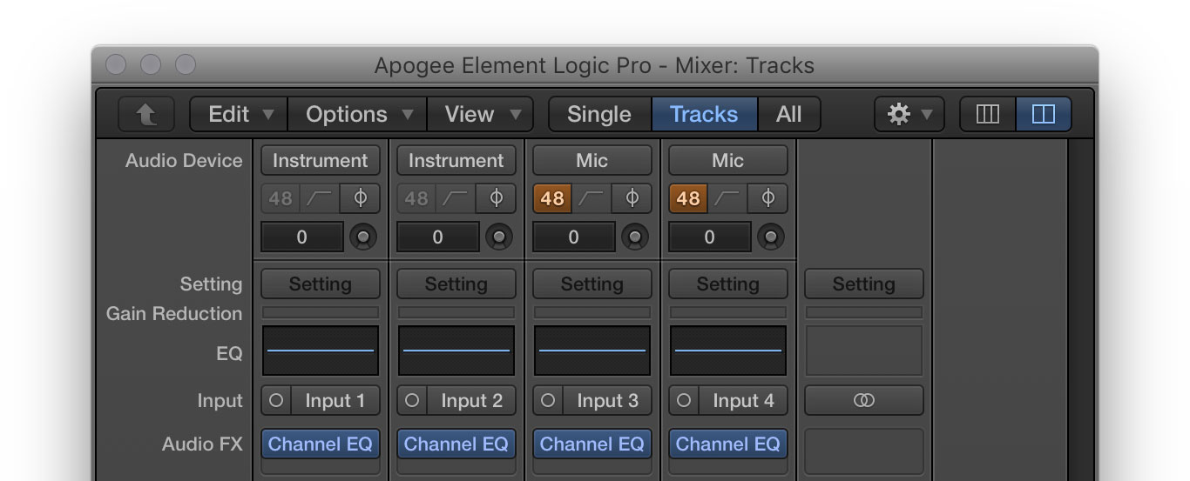Open Mic selector on Input 4 strip
The height and width of the screenshot is (481, 1190).
tap(728, 160)
